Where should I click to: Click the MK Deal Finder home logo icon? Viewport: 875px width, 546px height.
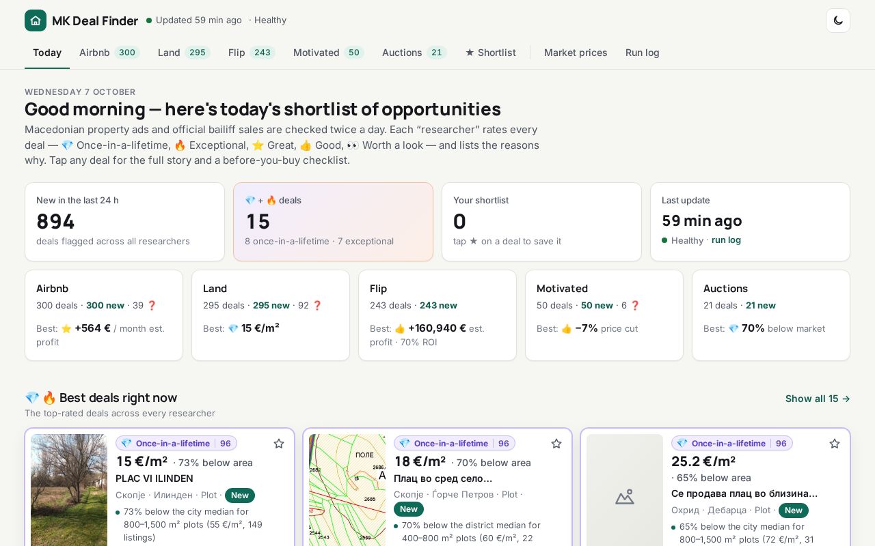point(36,20)
